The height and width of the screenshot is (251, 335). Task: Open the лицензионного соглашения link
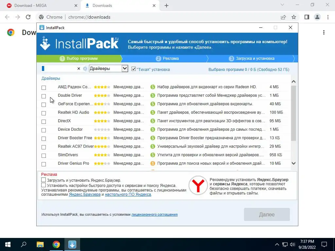pyautogui.click(x=154, y=214)
